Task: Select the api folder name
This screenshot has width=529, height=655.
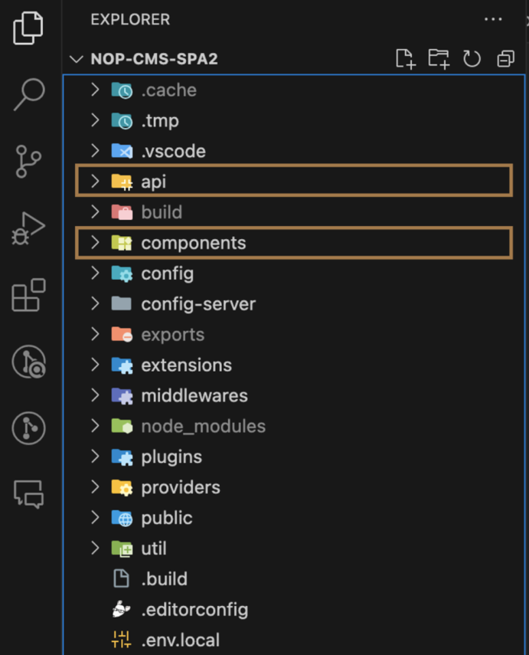Action: (154, 182)
